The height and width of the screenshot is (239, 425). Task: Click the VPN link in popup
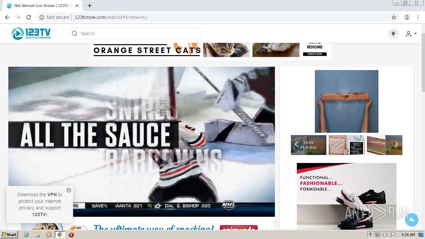pos(52,195)
